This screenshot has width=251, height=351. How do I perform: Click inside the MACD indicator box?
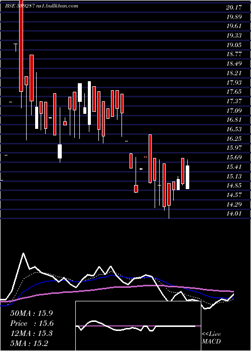click(138, 326)
